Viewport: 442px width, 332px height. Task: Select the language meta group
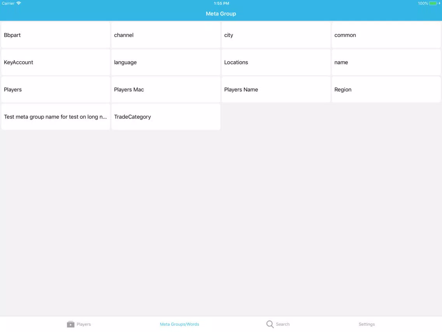tap(166, 62)
